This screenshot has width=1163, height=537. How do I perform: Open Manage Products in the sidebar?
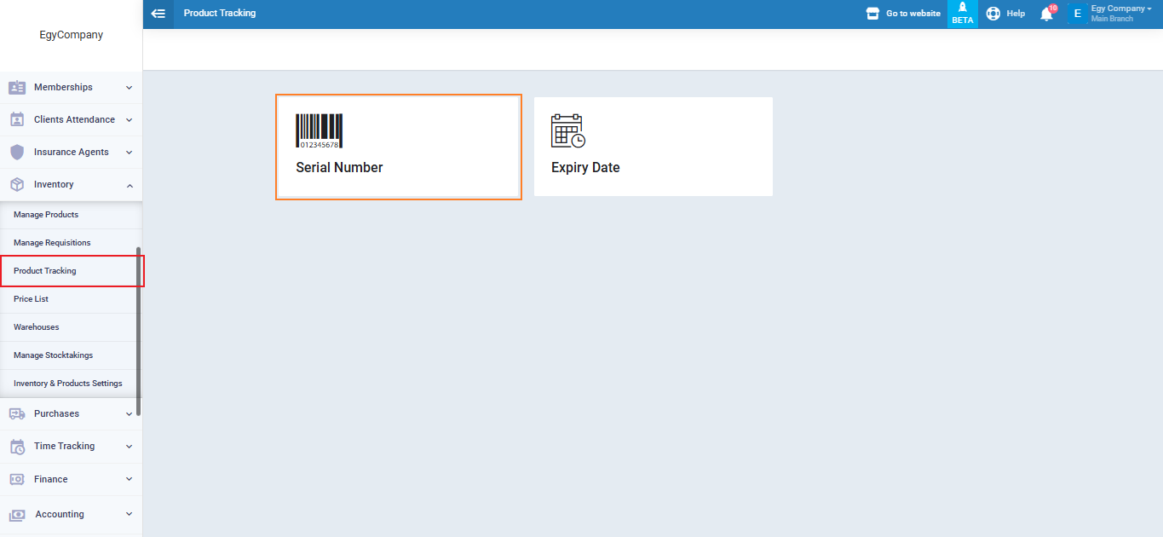pos(46,215)
